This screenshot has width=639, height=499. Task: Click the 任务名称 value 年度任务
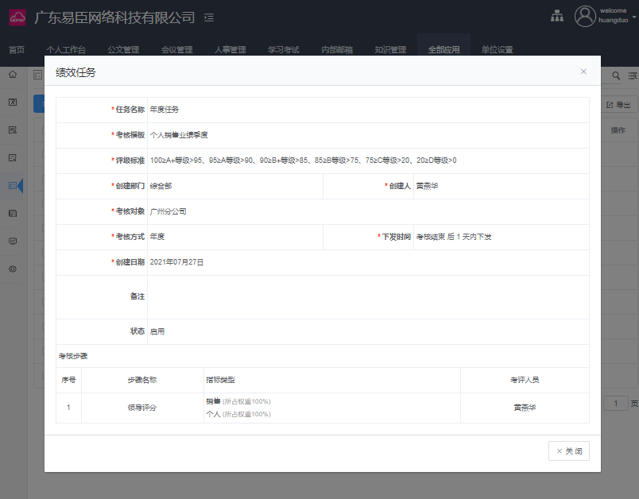[x=165, y=110]
